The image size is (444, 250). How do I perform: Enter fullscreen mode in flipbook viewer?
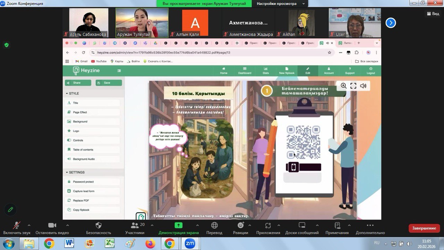[x=353, y=86]
